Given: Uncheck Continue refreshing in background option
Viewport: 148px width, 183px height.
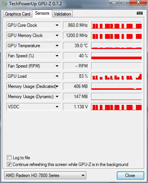Looking at the screenshot, I should (9, 165).
